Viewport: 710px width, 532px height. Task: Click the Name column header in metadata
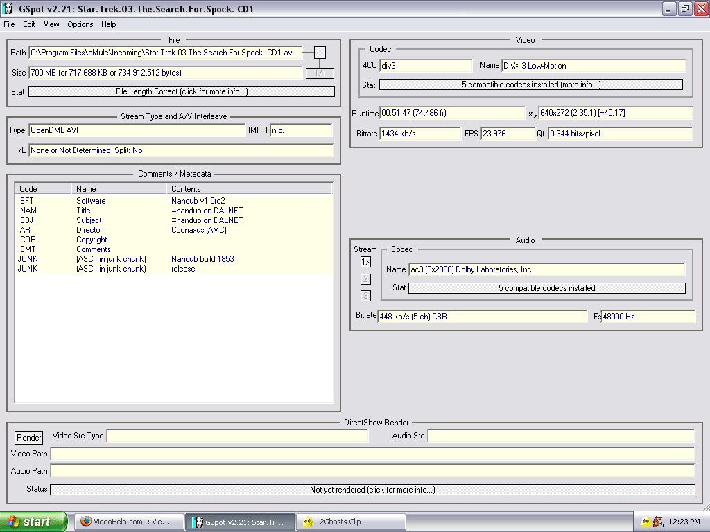[119, 188]
